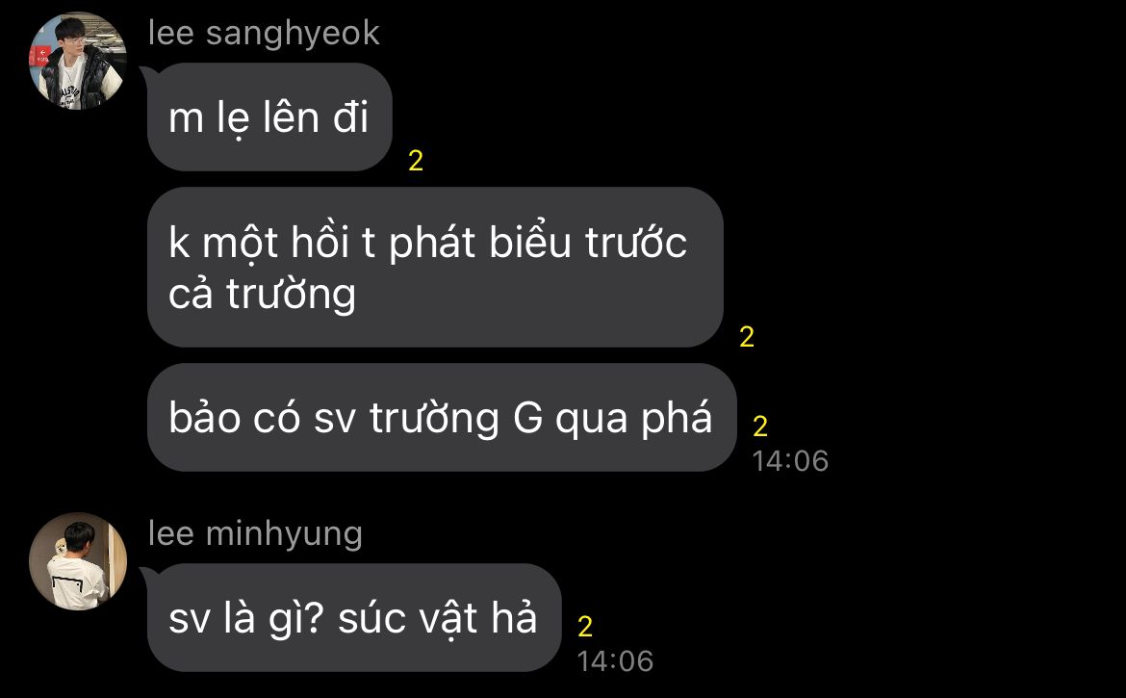Click the word 'minhyung' in the sender name
This screenshot has width=1126, height=698.
(284, 534)
